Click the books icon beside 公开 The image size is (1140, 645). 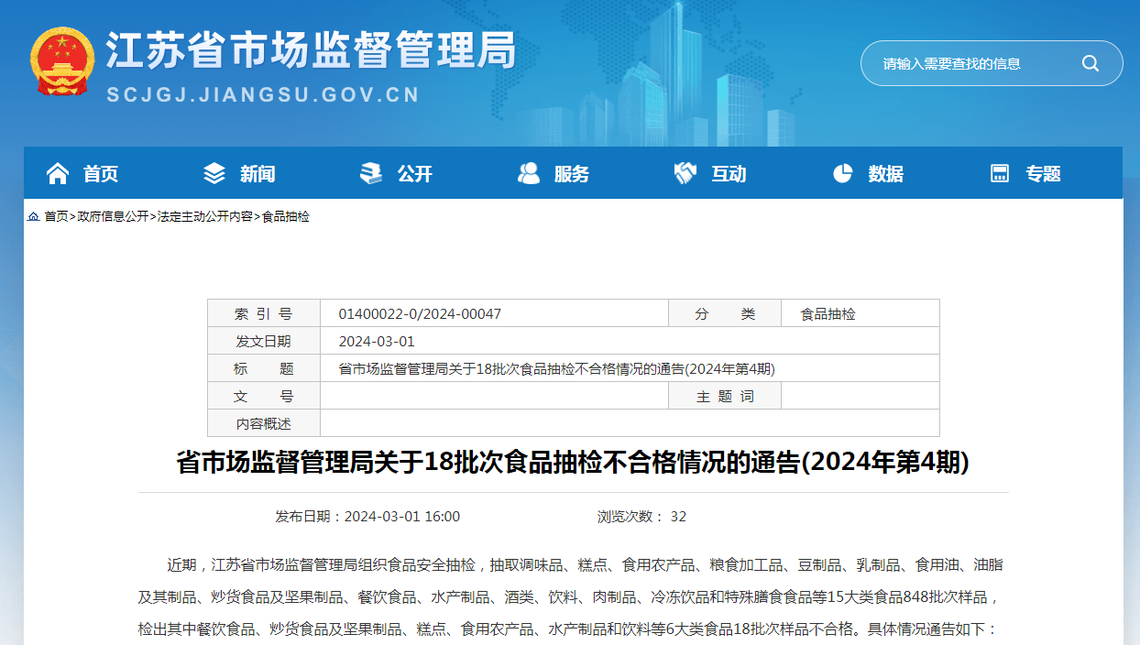click(371, 173)
